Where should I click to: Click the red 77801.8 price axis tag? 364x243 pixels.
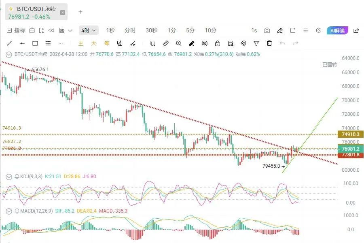pyautogui.click(x=351, y=155)
